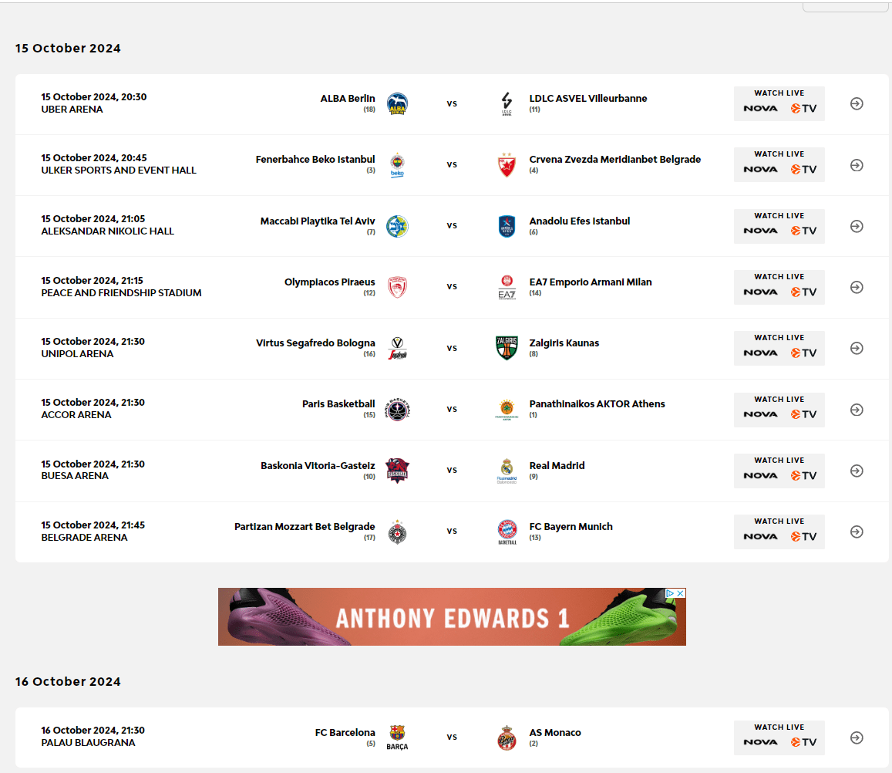Click the ALBA Berlin team logo
The image size is (892, 773).
[x=397, y=103]
